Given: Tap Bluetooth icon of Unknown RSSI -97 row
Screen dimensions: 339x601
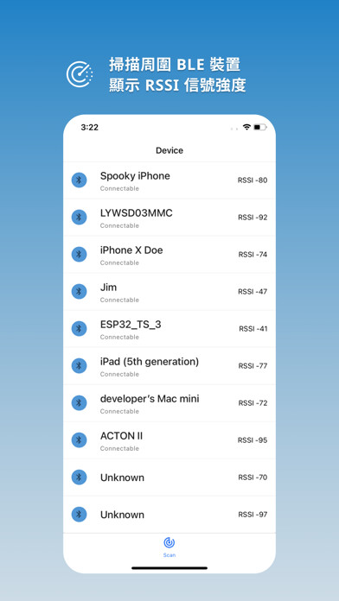Looking at the screenshot, I should click(x=79, y=515).
